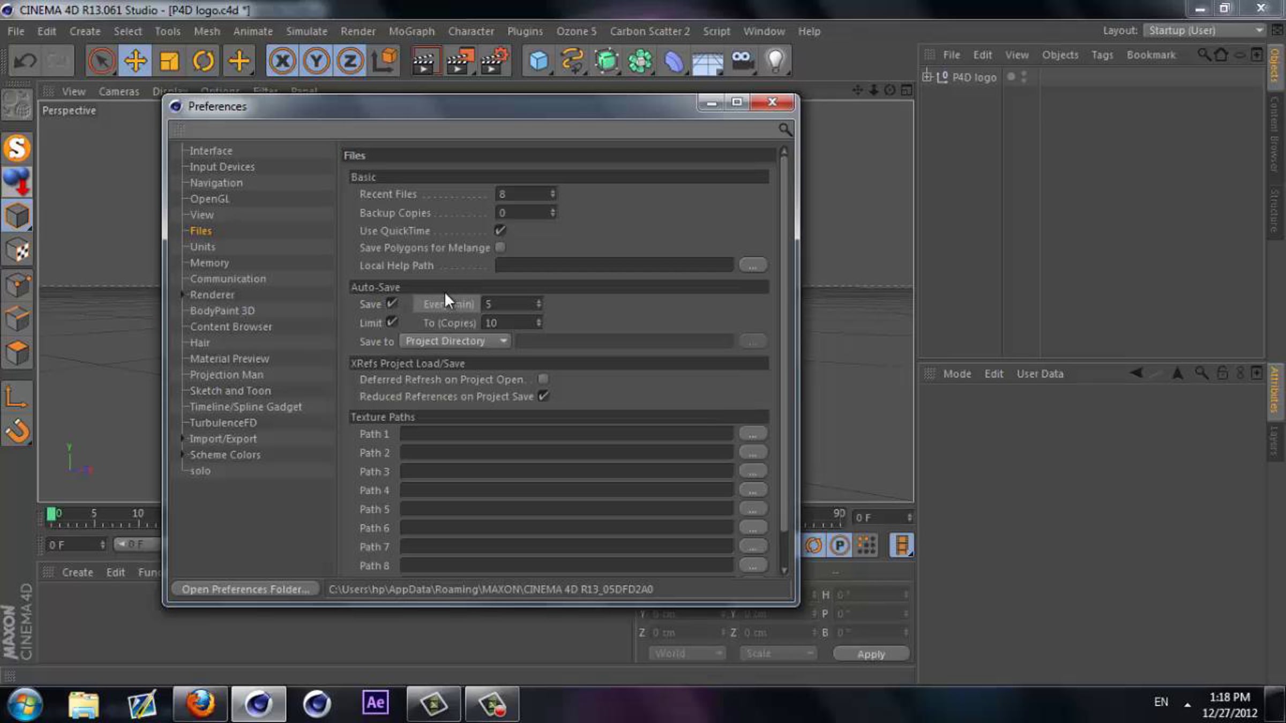Open the Object Manager Tags menu

point(1102,55)
